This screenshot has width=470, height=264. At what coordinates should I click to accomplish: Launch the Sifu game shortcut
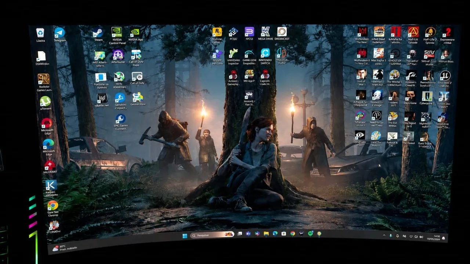point(429,58)
